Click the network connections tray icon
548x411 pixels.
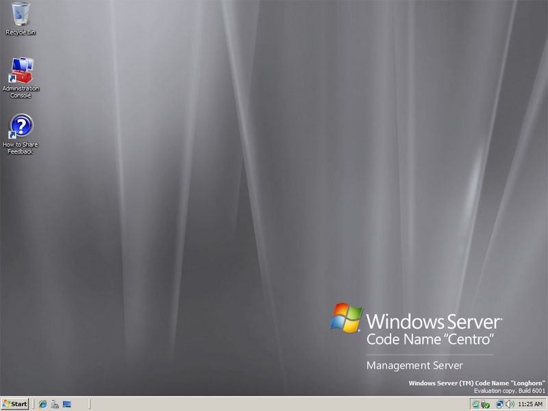point(500,403)
